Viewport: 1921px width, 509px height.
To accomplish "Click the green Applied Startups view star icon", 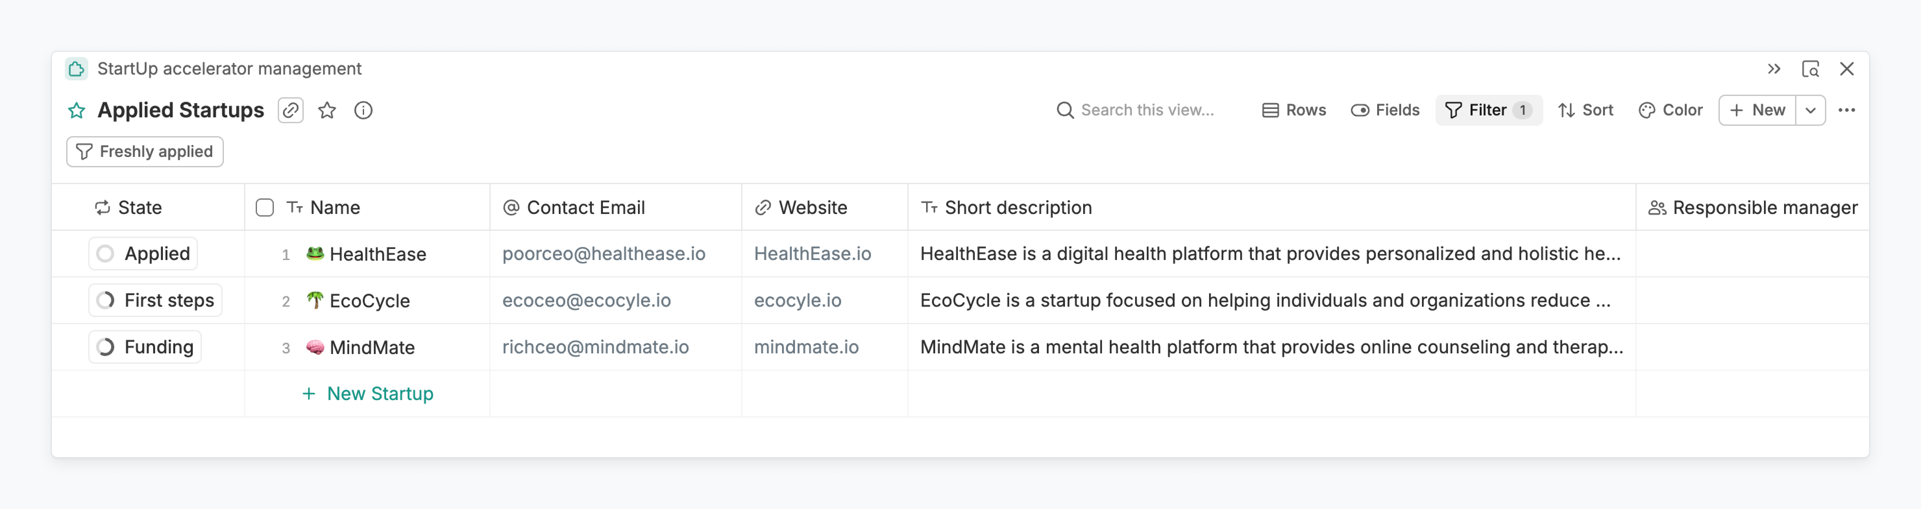I will click(77, 110).
